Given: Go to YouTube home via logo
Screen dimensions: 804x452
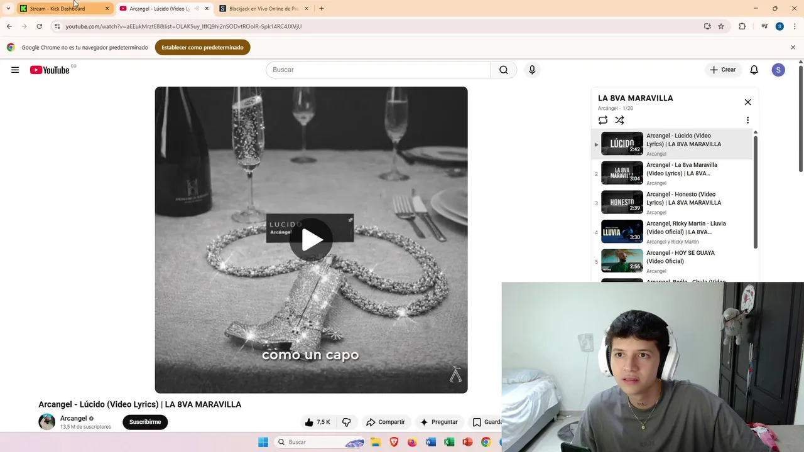Looking at the screenshot, I should pos(50,70).
